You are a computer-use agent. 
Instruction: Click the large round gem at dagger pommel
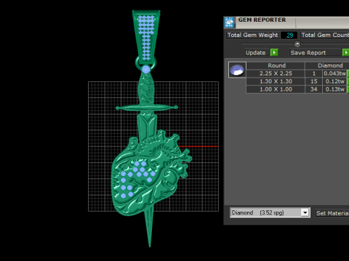coord(146,70)
